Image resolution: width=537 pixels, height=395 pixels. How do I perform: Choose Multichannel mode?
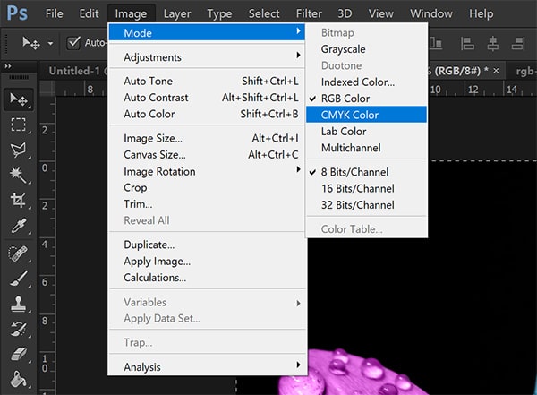pos(366,148)
